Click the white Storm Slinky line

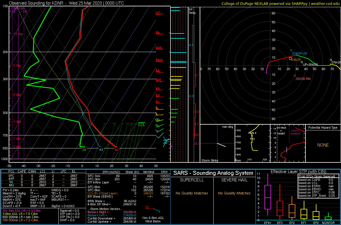(x=221, y=145)
